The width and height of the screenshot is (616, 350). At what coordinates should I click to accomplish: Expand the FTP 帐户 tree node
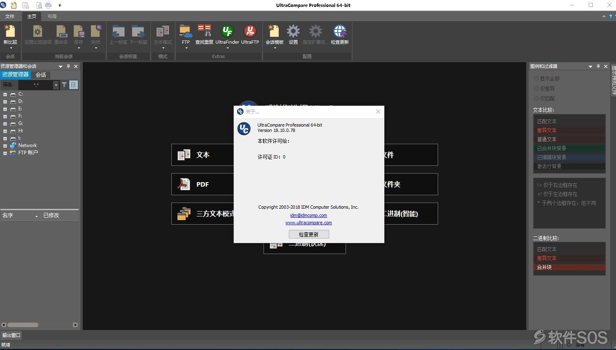coord(5,153)
